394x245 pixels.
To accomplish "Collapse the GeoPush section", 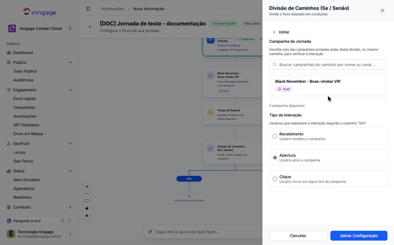I will click(70, 143).
